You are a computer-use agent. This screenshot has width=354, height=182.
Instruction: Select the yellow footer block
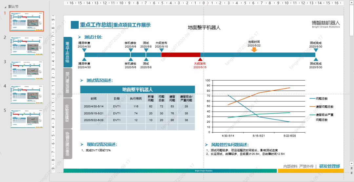tap(311, 171)
